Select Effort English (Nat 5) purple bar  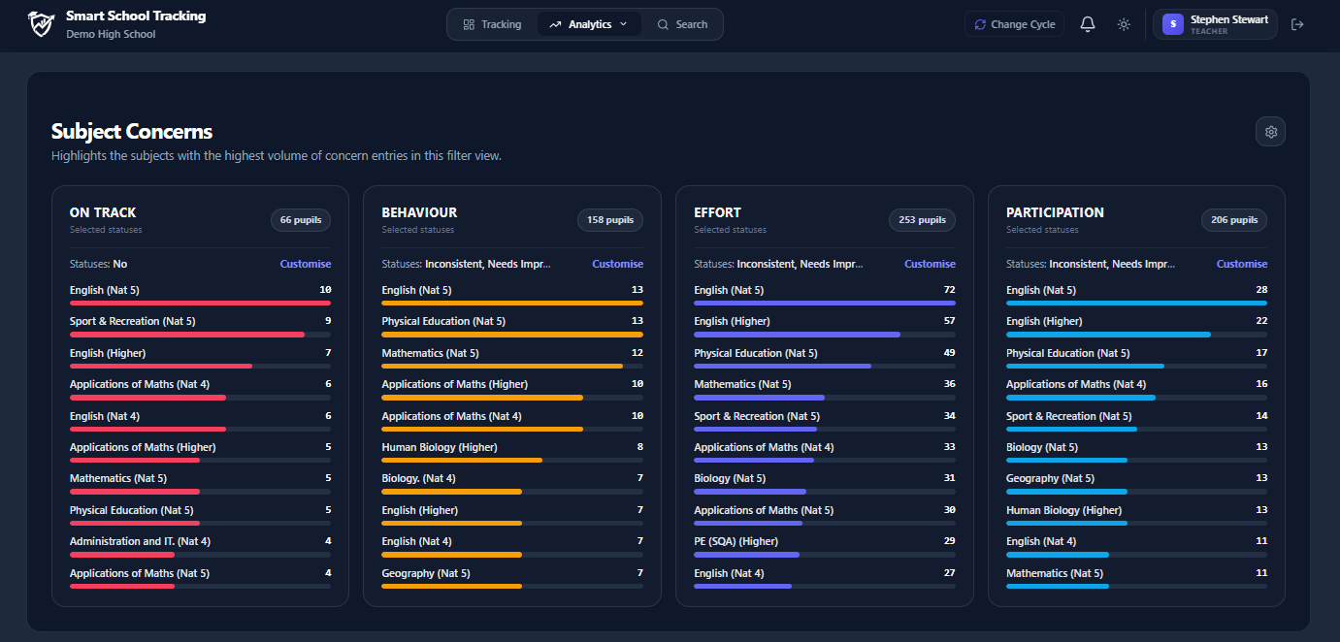coord(825,304)
